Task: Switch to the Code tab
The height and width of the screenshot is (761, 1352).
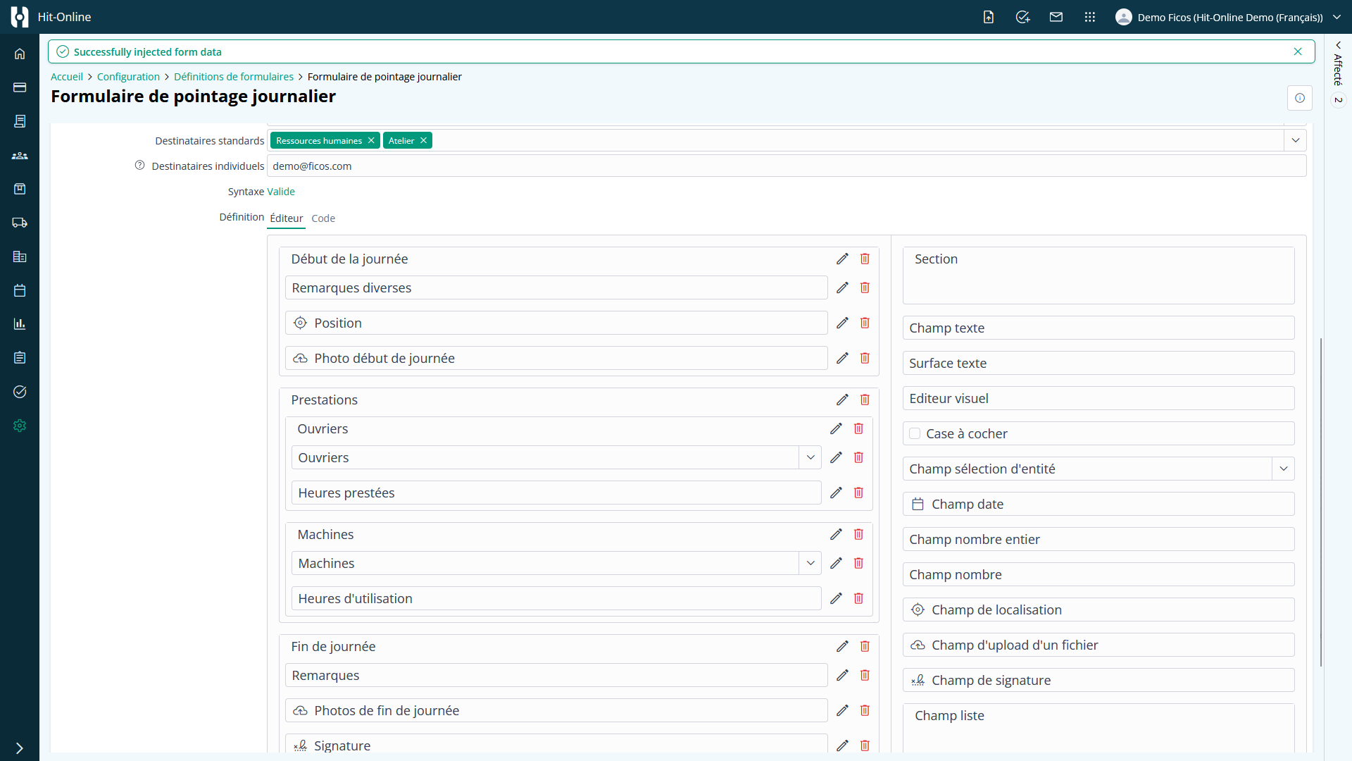Action: pos(323,218)
